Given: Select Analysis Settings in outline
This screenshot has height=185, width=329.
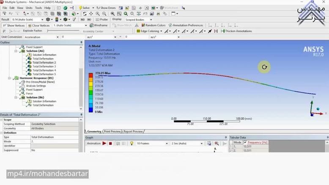Looking at the screenshot, I should click(36, 86).
